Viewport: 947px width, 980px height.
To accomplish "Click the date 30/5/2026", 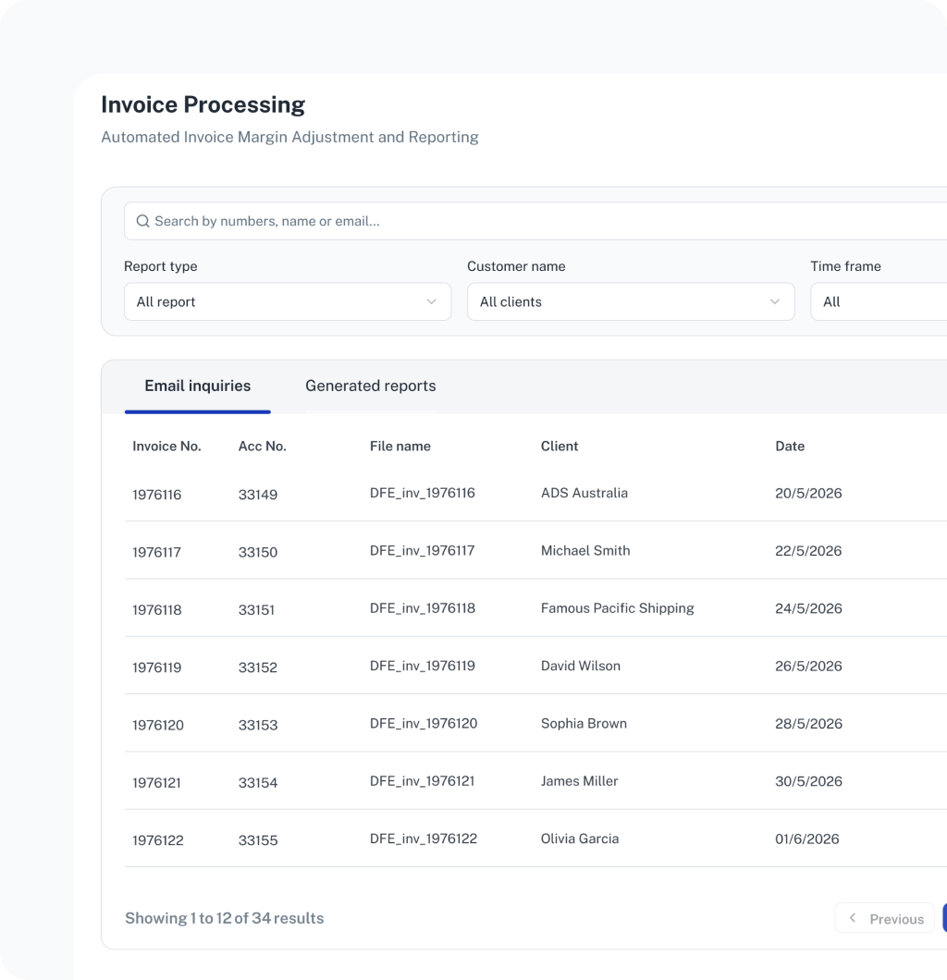I will (809, 780).
